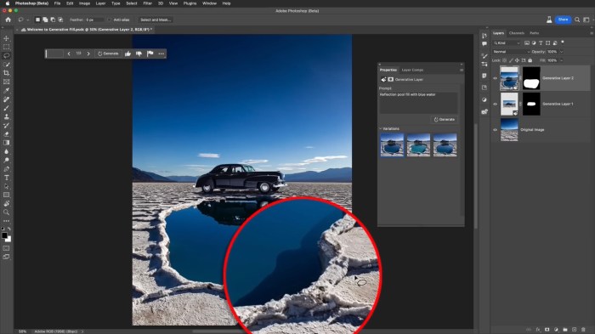
Task: Choose Subtract from Selection mode
Action: click(53, 20)
